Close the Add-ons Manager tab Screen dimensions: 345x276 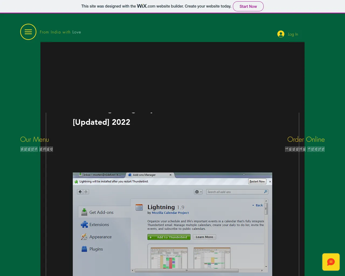point(170,175)
